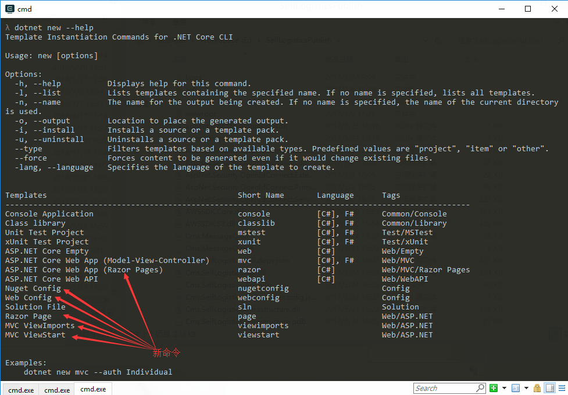Screen dimensions: 568x395
Task: Click the '--type' option
Action: [x=28, y=148]
